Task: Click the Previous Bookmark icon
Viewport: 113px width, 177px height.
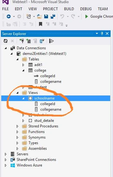Action: 48,24
